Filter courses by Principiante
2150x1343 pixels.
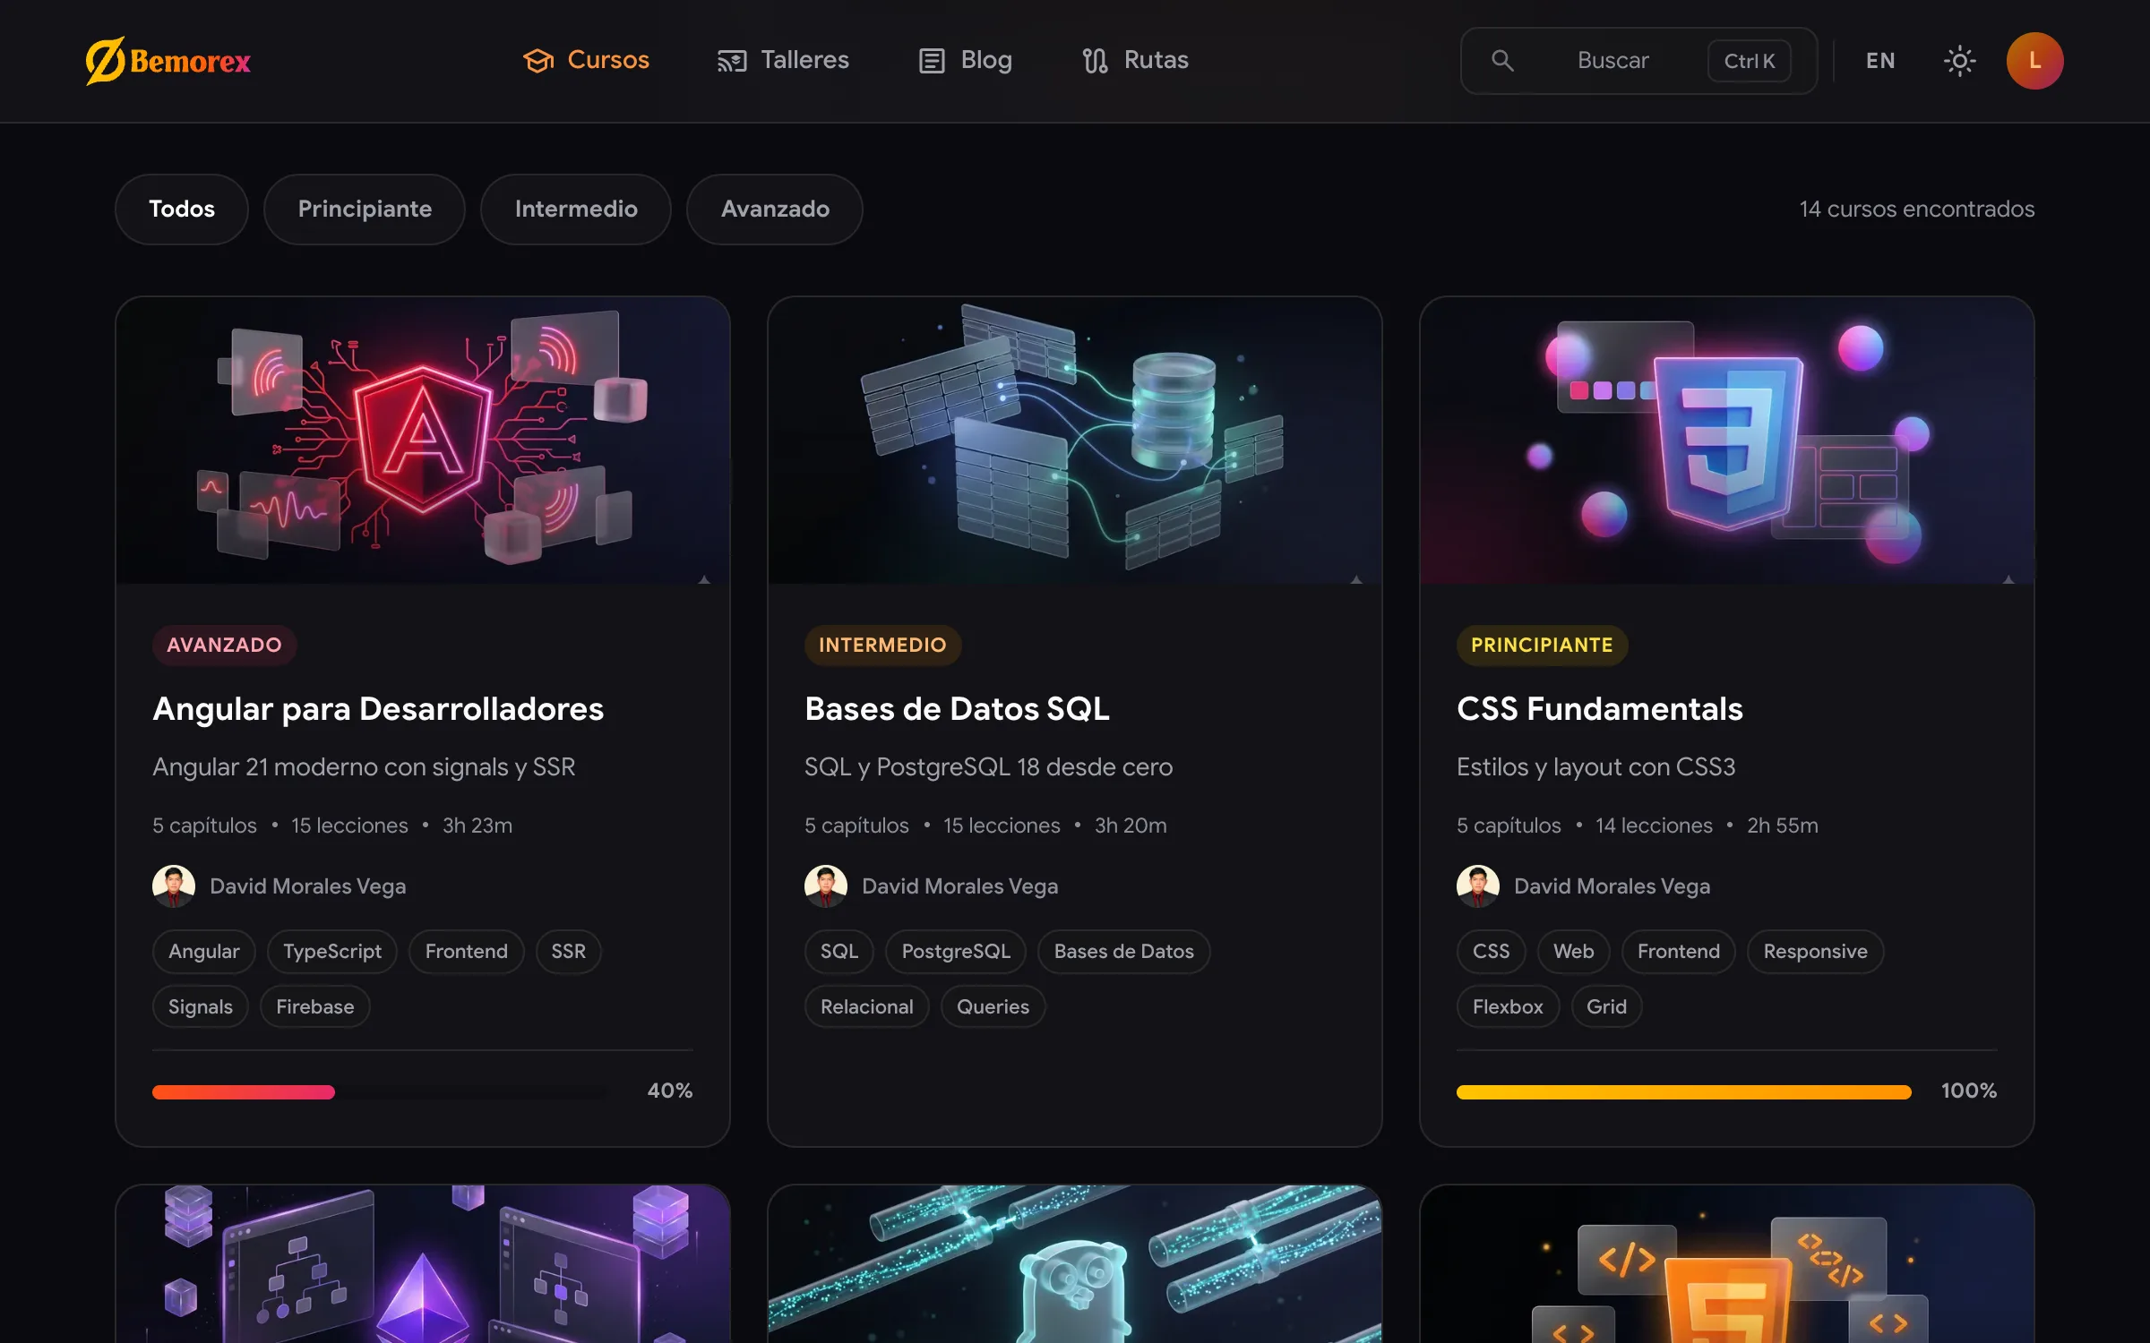(365, 209)
